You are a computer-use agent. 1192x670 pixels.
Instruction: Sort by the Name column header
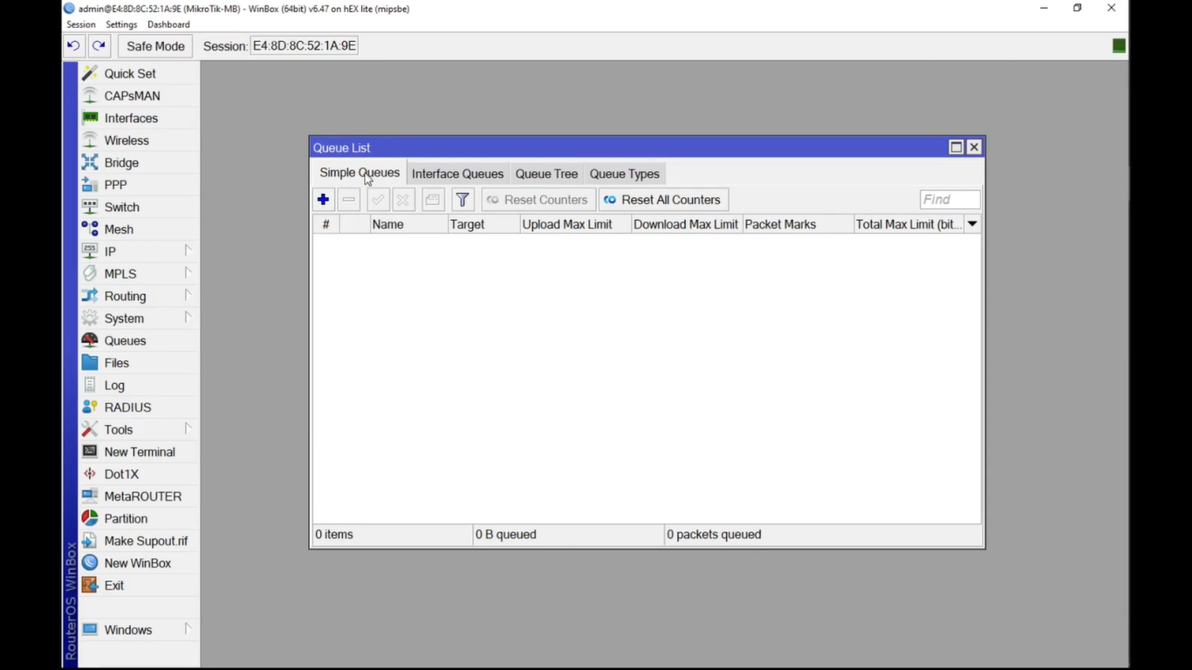tap(408, 224)
